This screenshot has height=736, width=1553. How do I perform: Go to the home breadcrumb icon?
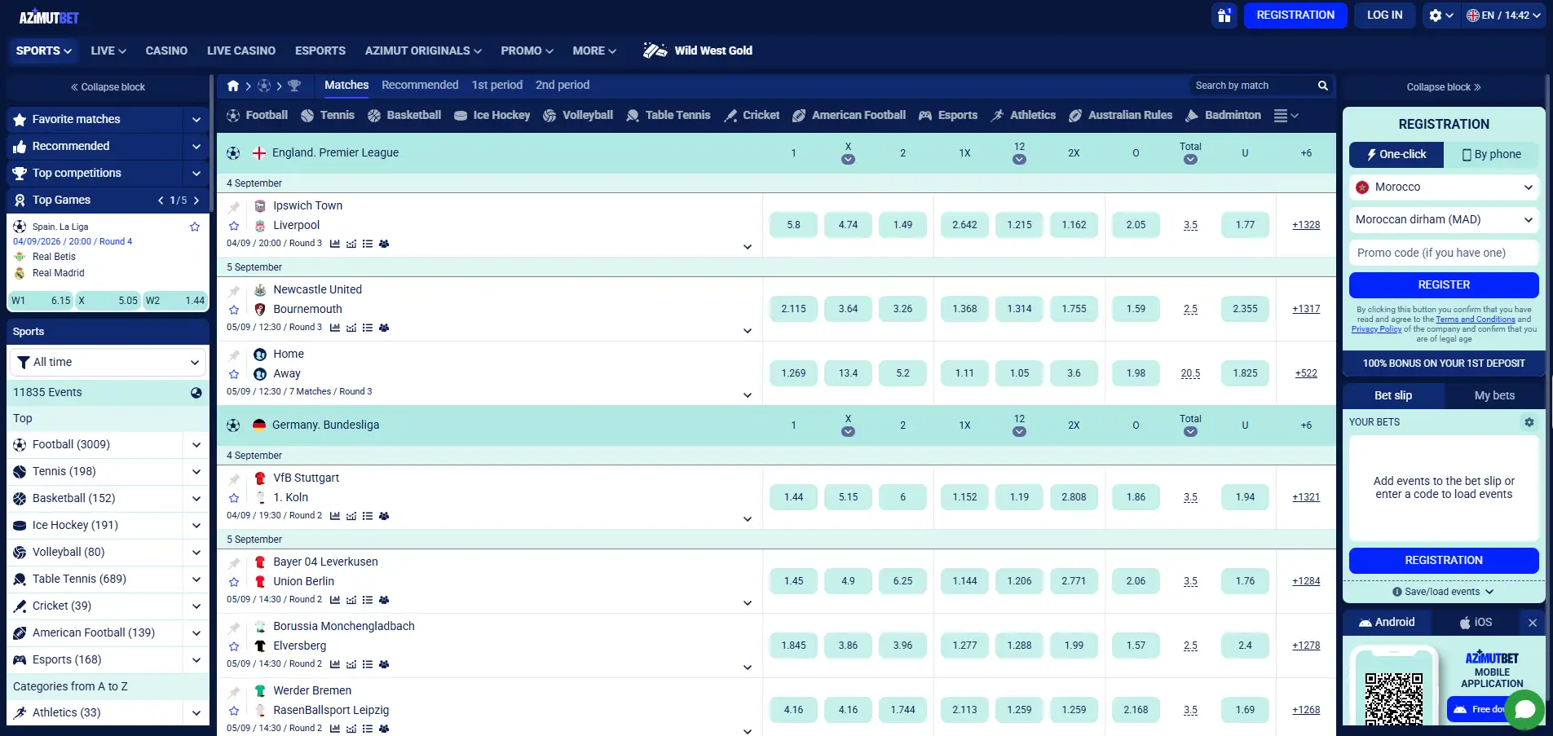point(233,86)
